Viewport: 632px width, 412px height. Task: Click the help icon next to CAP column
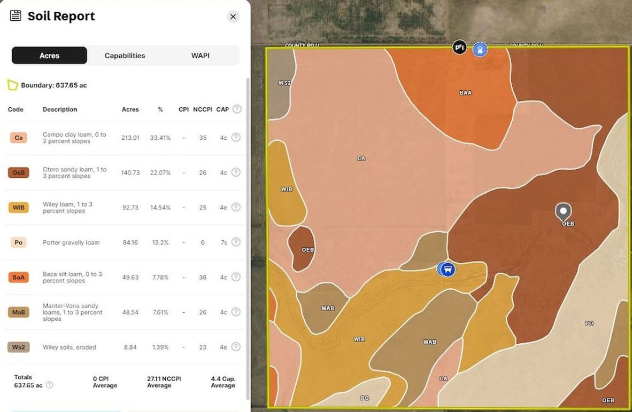236,109
